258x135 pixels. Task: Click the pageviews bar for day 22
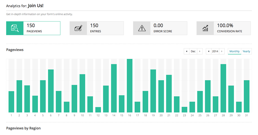(x=177, y=104)
